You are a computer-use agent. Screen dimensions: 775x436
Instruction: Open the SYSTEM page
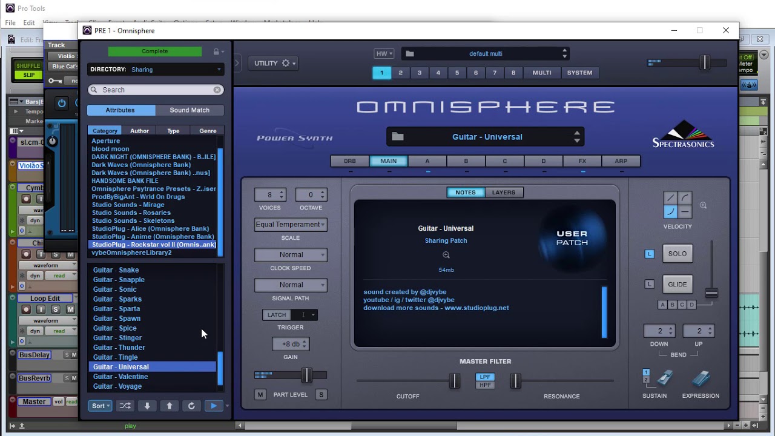coord(580,73)
